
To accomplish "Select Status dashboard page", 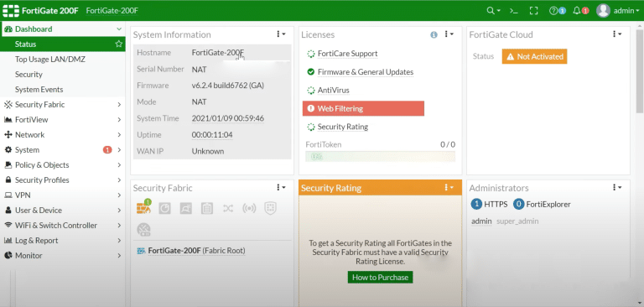I will pos(62,44).
